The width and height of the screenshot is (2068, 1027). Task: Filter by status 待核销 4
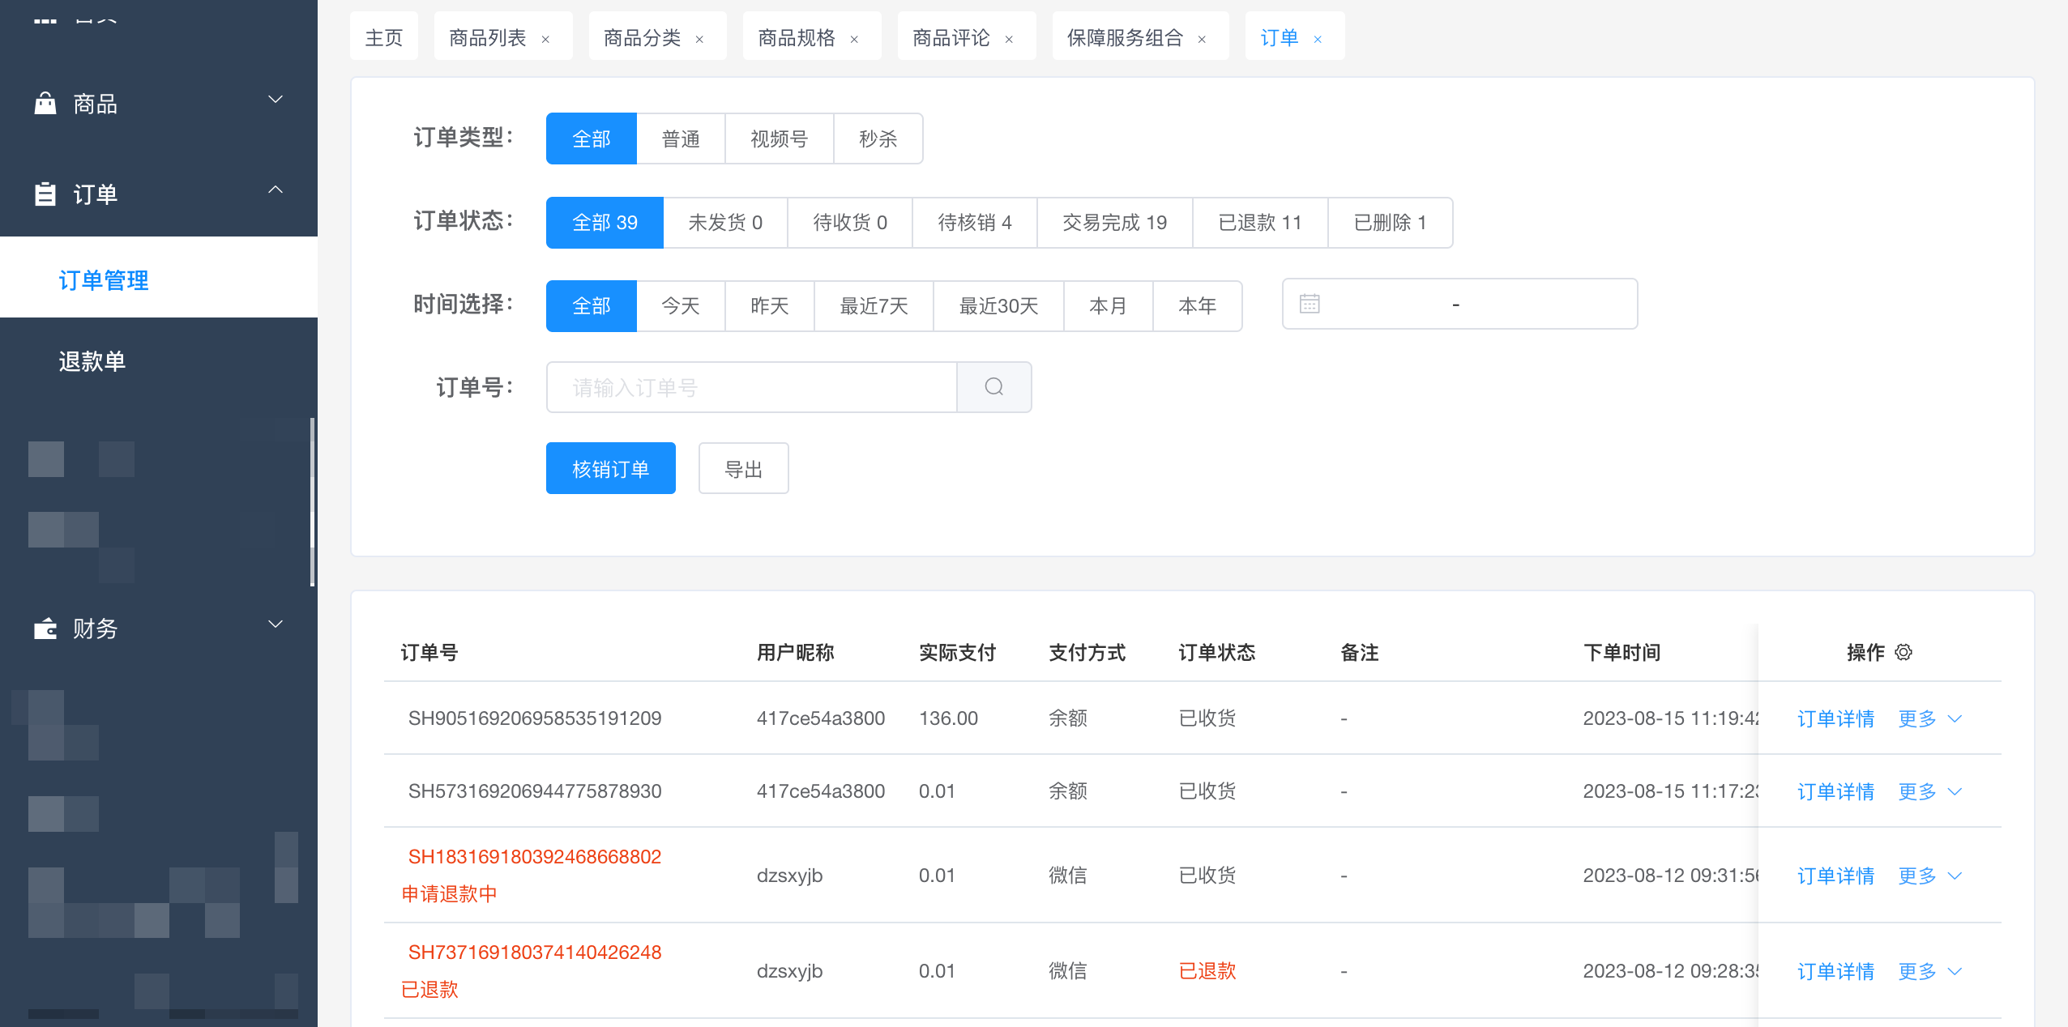pos(975,222)
